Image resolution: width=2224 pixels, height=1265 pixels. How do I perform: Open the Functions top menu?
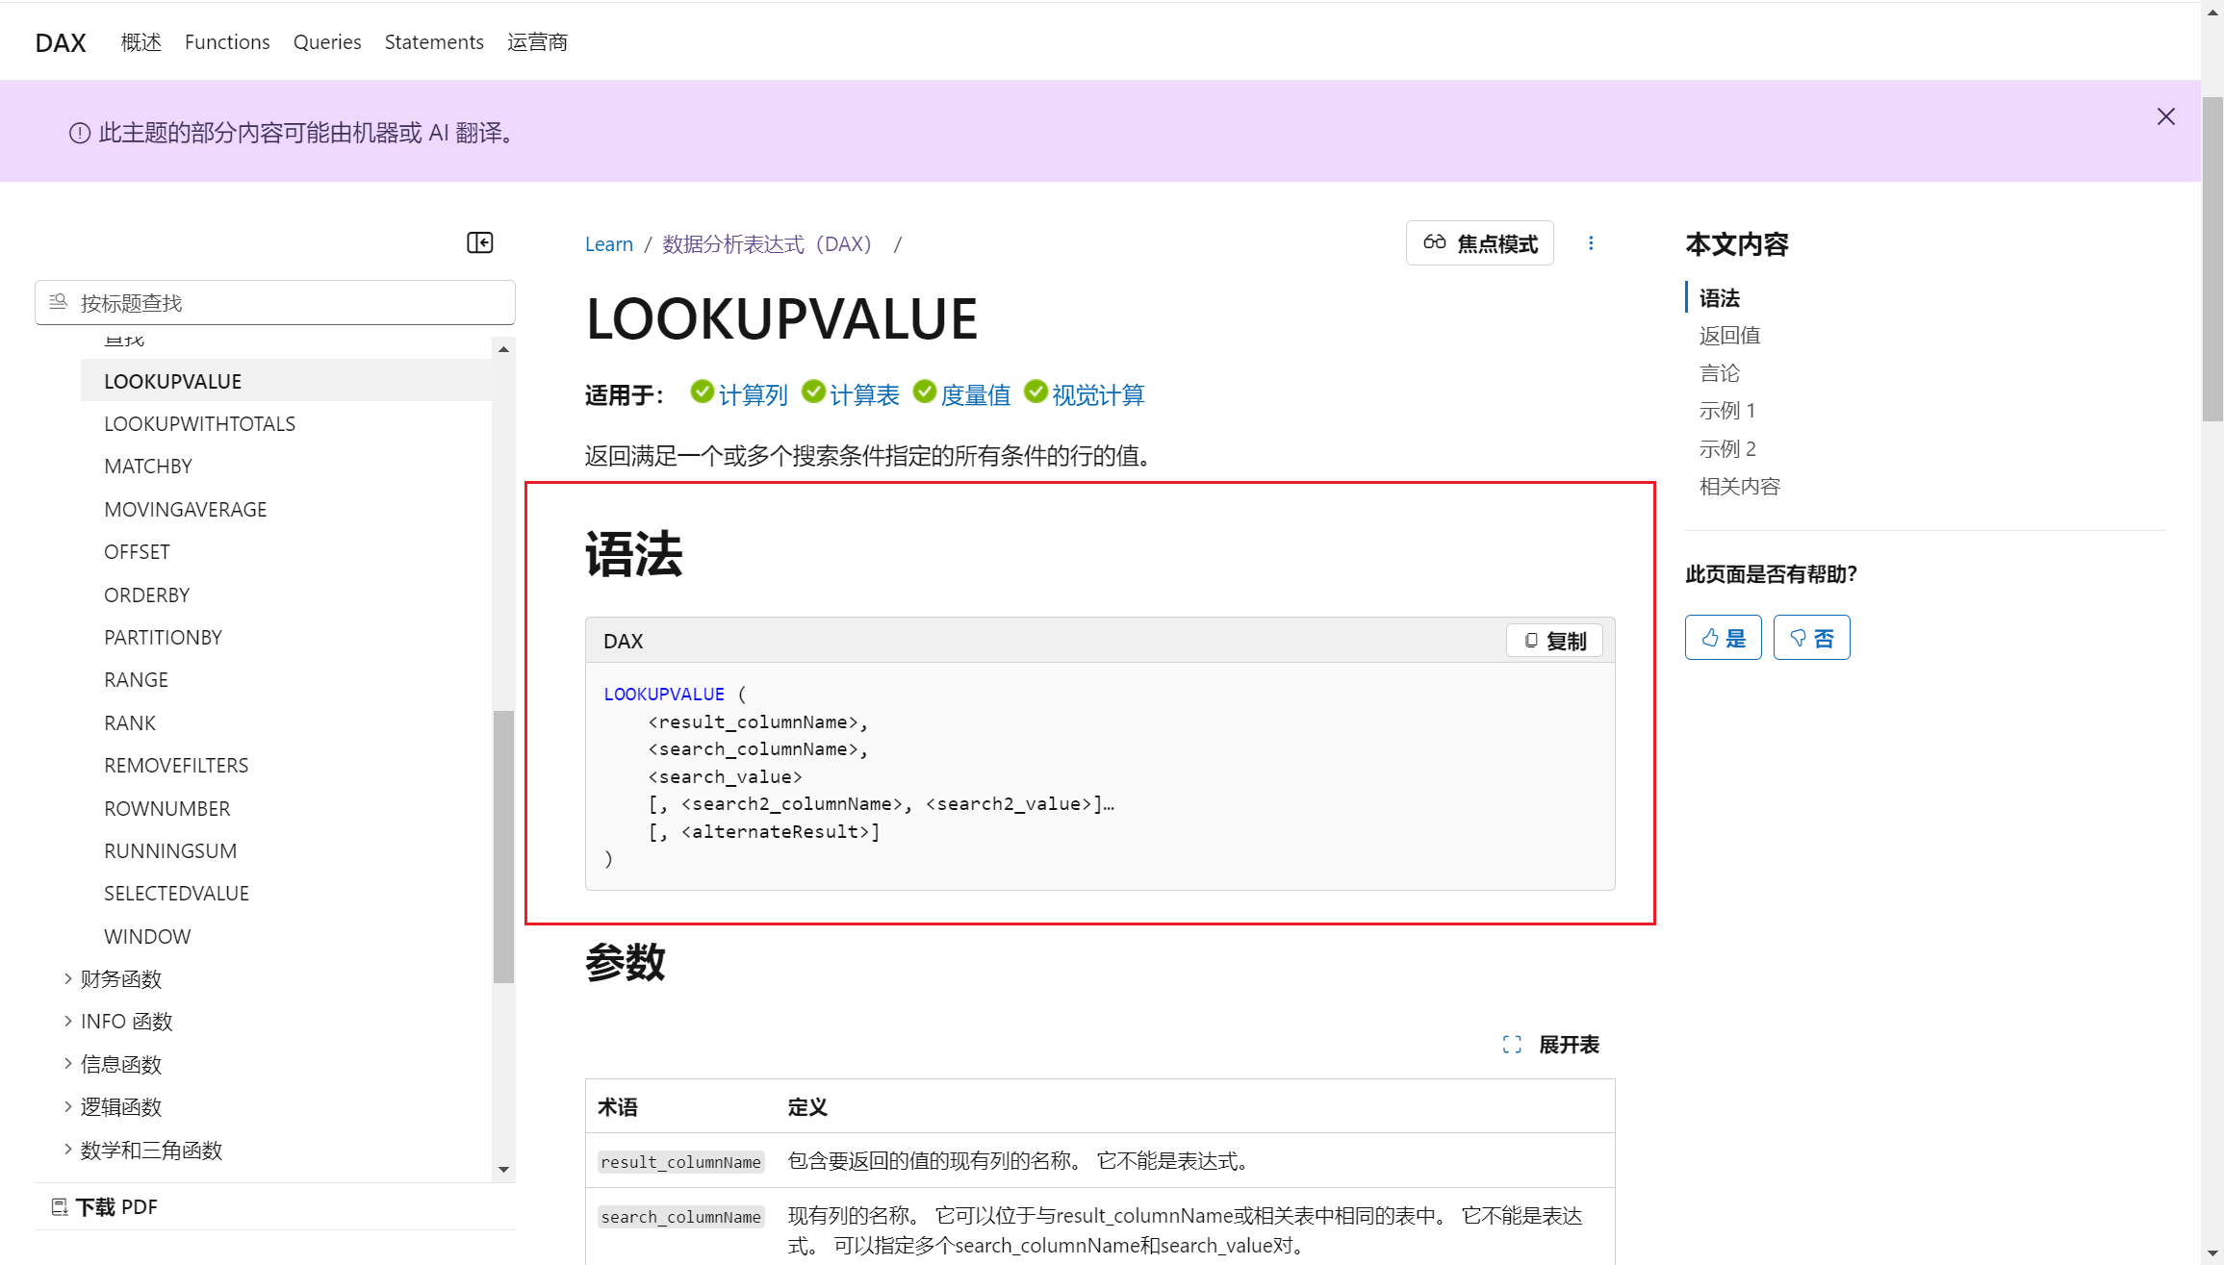tap(227, 42)
